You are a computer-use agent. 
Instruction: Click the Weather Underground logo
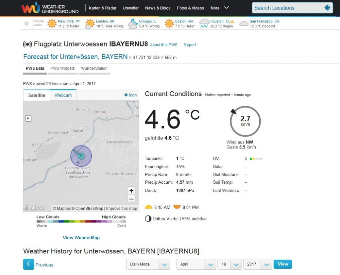[50, 8]
